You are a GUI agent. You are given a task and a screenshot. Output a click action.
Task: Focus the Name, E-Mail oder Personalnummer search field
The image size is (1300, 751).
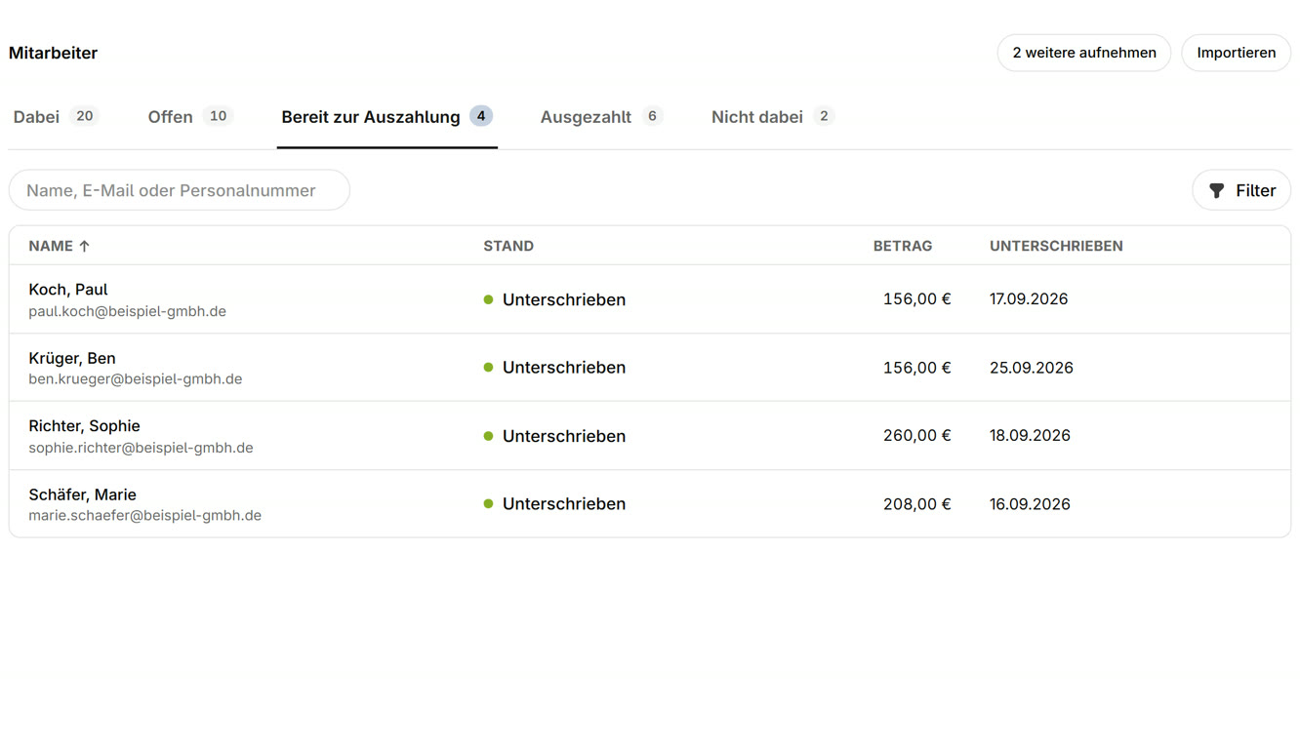coord(180,190)
